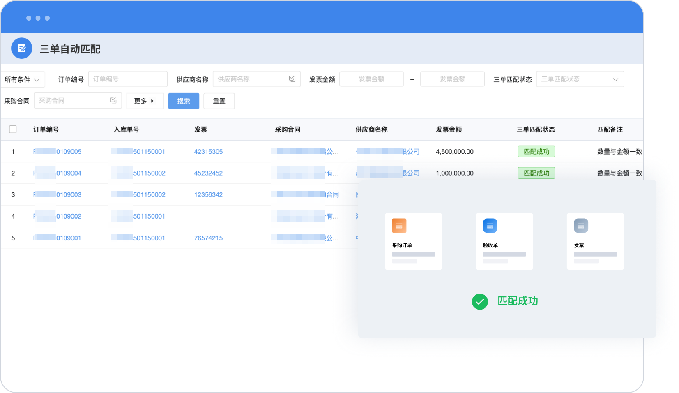Click the 验收单 card in popup
The height and width of the screenshot is (393, 679).
[x=504, y=241]
